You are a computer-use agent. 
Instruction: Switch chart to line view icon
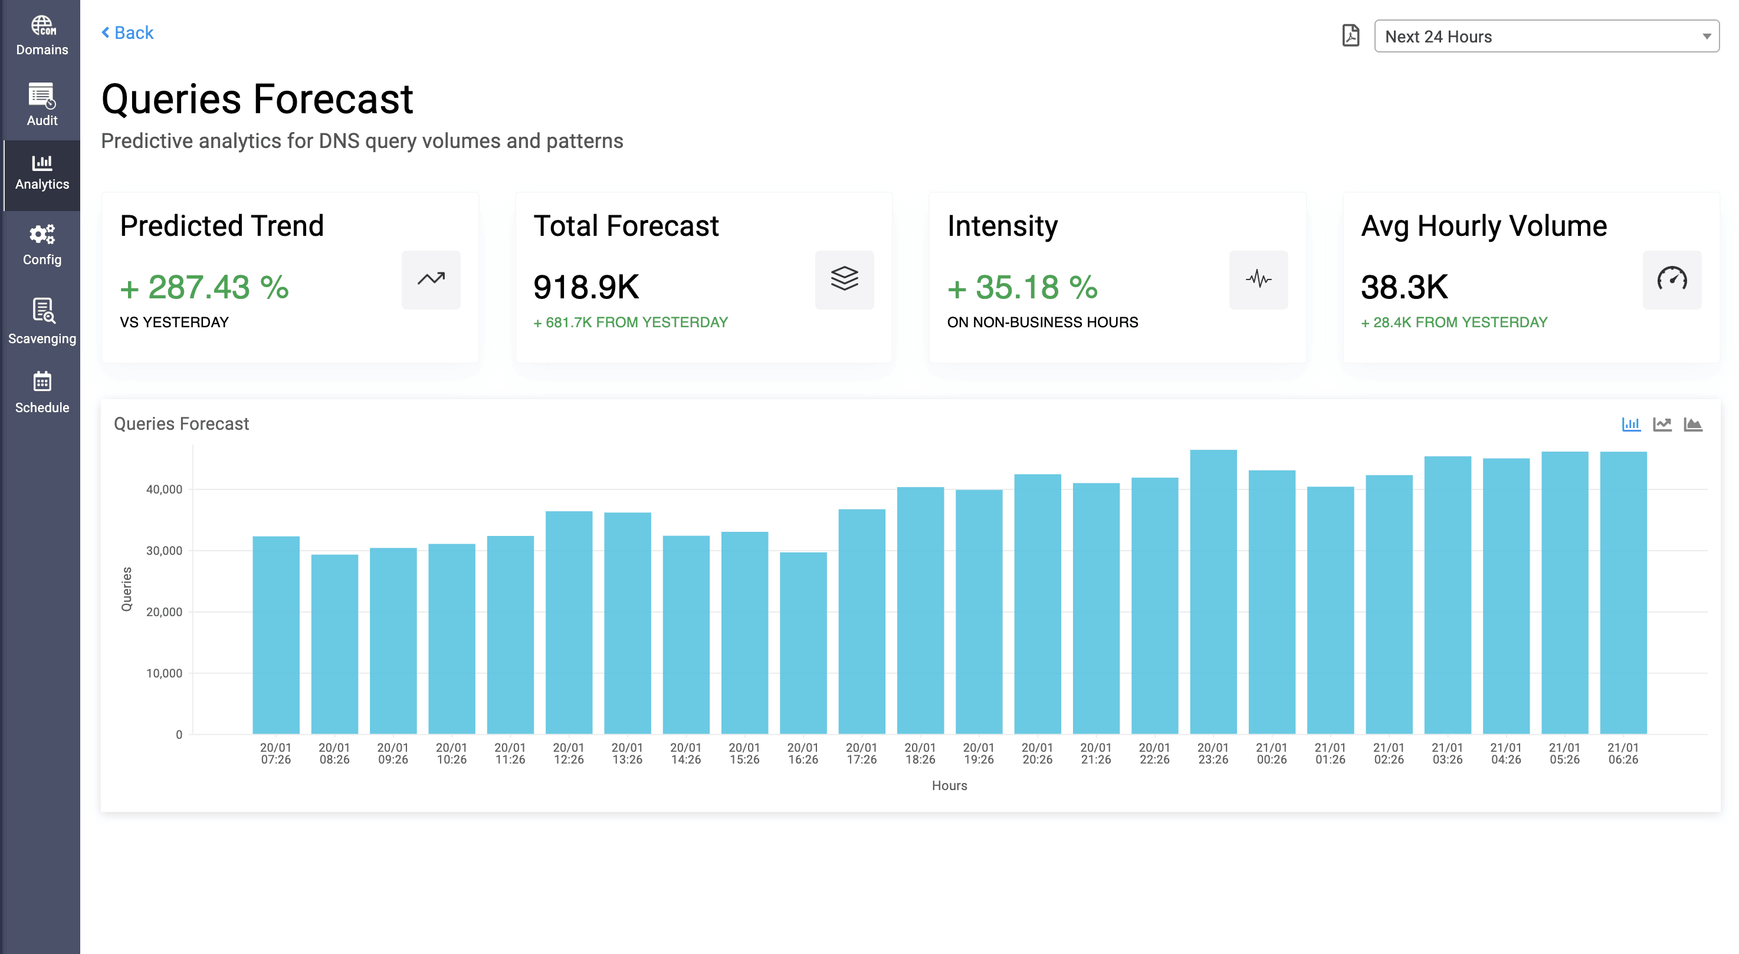click(1662, 424)
